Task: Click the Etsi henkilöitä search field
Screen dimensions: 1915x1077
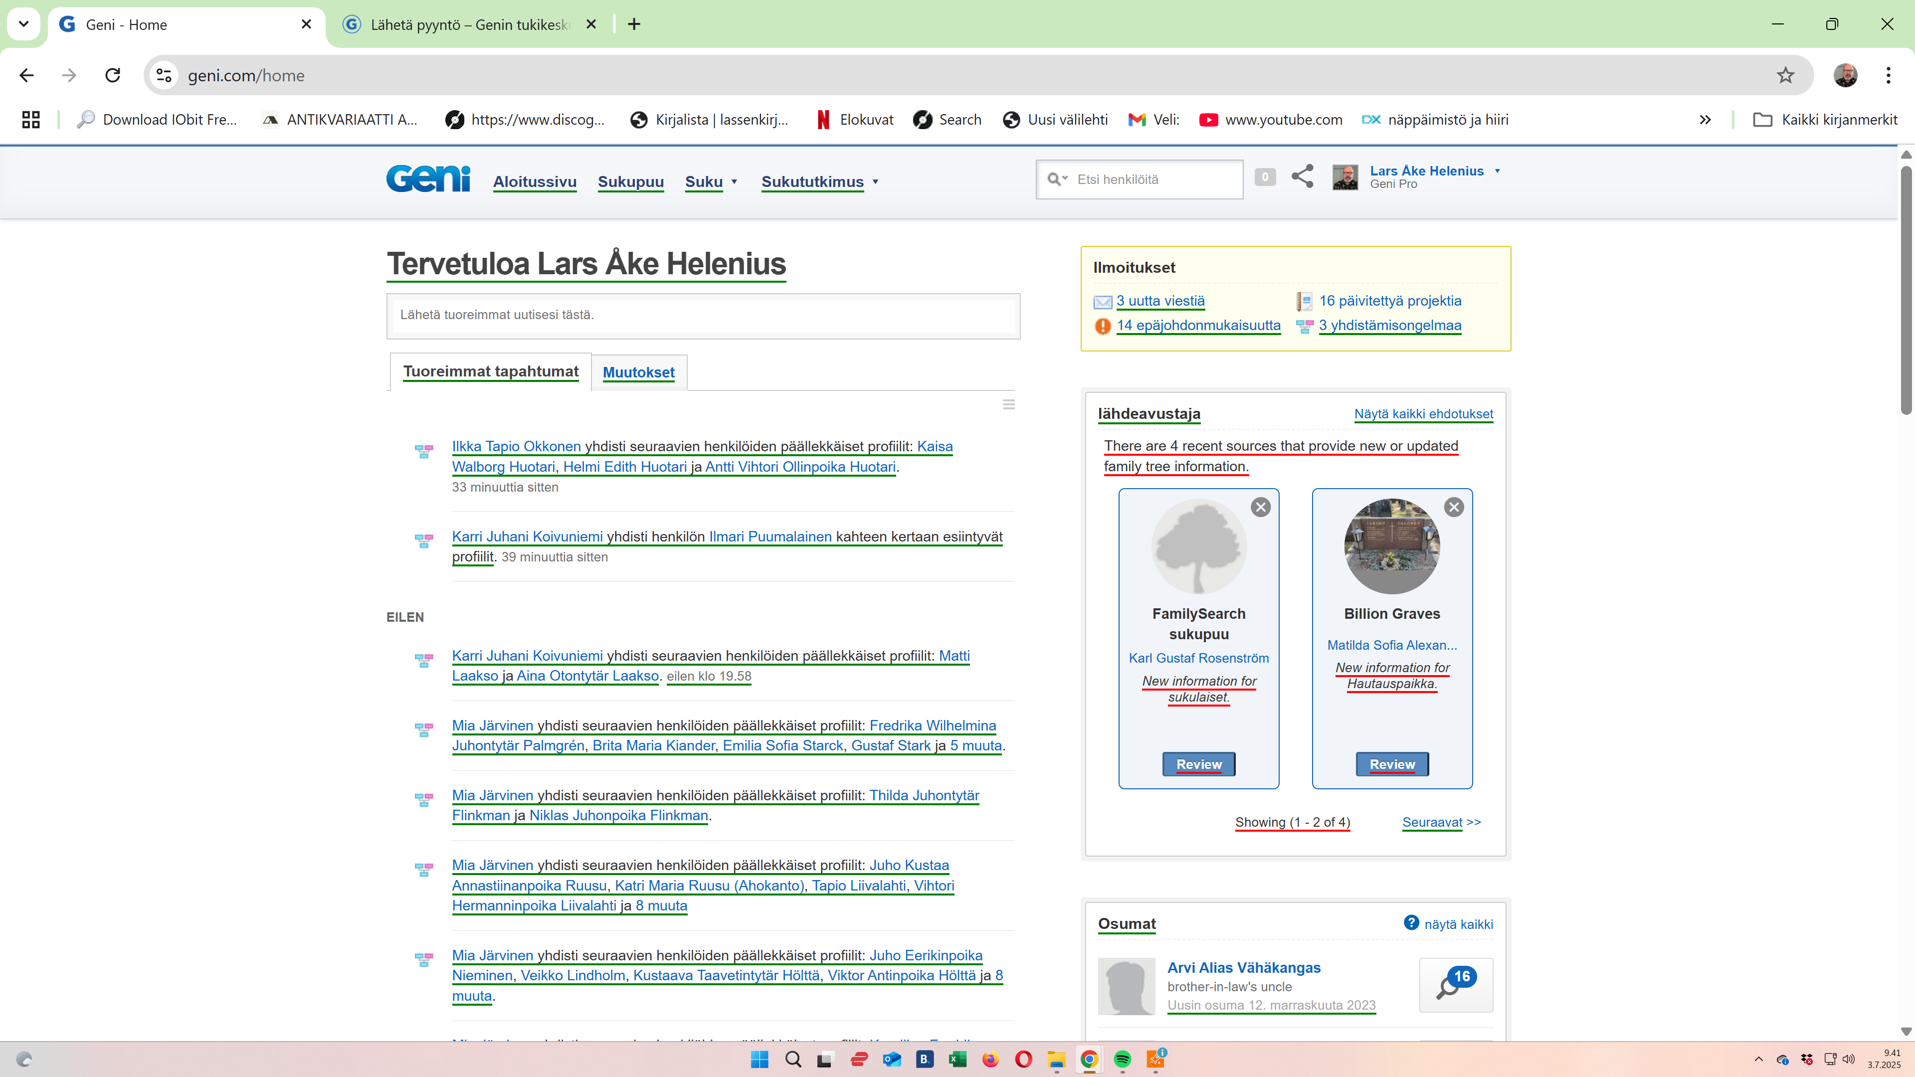Action: [x=1154, y=179]
